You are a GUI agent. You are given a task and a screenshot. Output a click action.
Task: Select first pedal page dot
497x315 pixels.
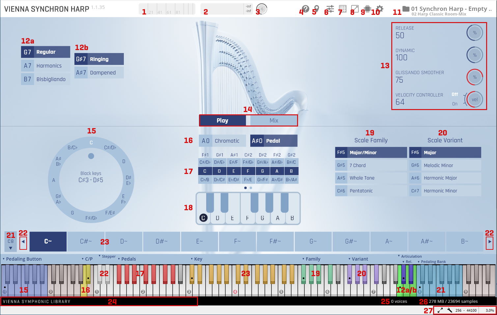click(x=245, y=188)
